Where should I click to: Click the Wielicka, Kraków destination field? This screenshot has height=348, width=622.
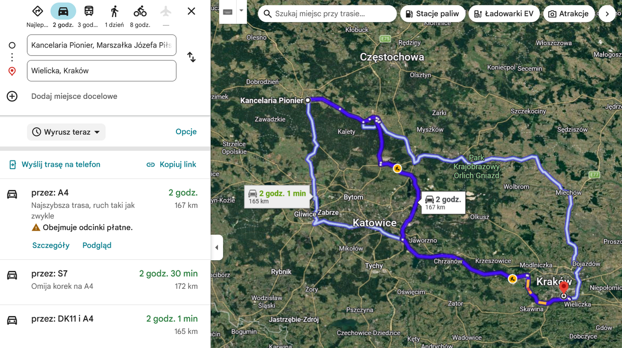pyautogui.click(x=102, y=71)
